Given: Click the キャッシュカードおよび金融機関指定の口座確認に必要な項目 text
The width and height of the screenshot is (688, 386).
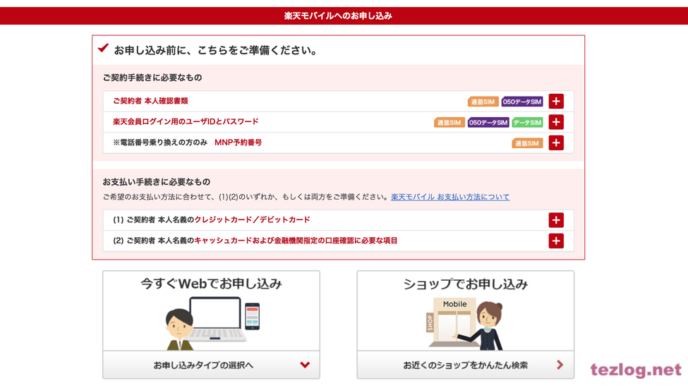Looking at the screenshot, I should pyautogui.click(x=296, y=241).
